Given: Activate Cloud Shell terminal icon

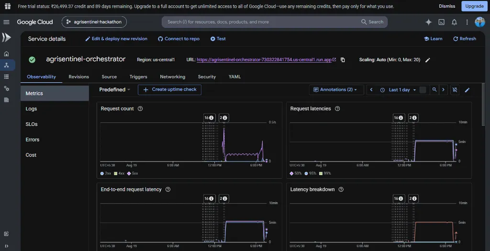Looking at the screenshot, I should pyautogui.click(x=442, y=22).
